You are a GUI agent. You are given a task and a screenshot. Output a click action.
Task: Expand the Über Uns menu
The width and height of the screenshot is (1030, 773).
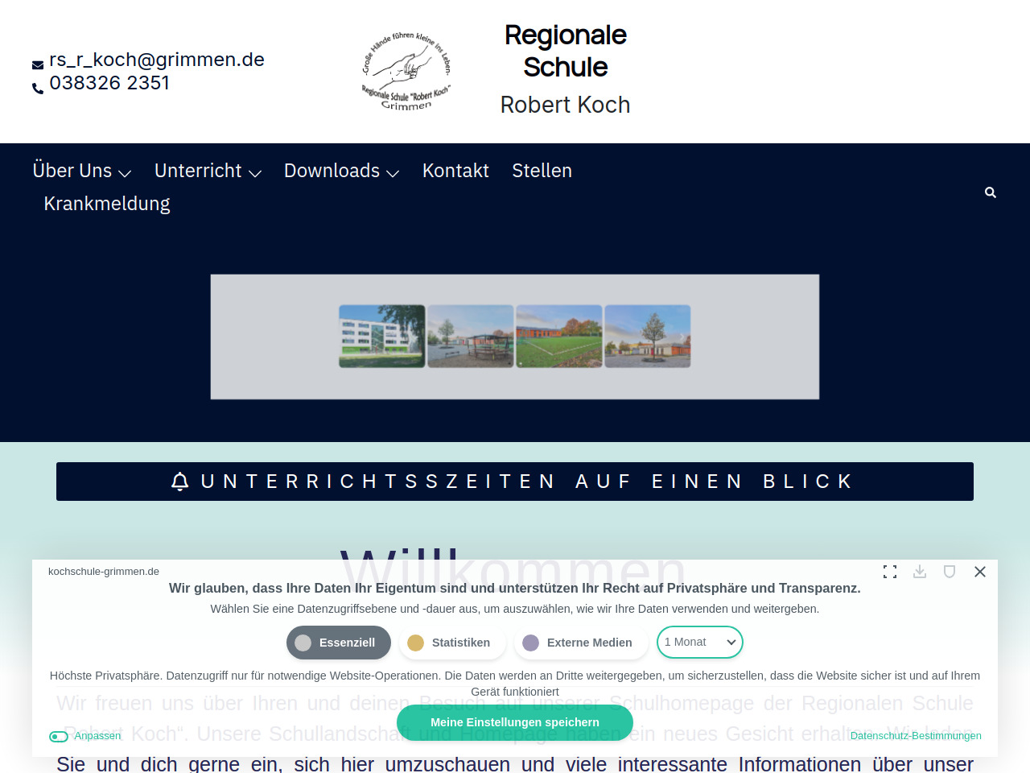81,171
